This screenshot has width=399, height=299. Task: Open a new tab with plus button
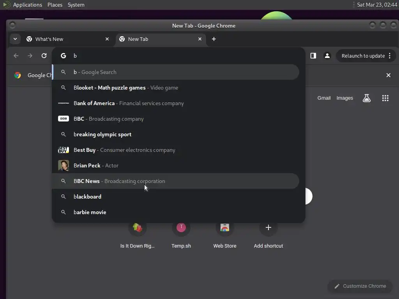214,39
